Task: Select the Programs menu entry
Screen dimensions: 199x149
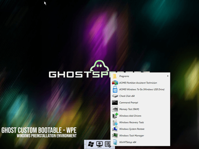Action: [140, 76]
